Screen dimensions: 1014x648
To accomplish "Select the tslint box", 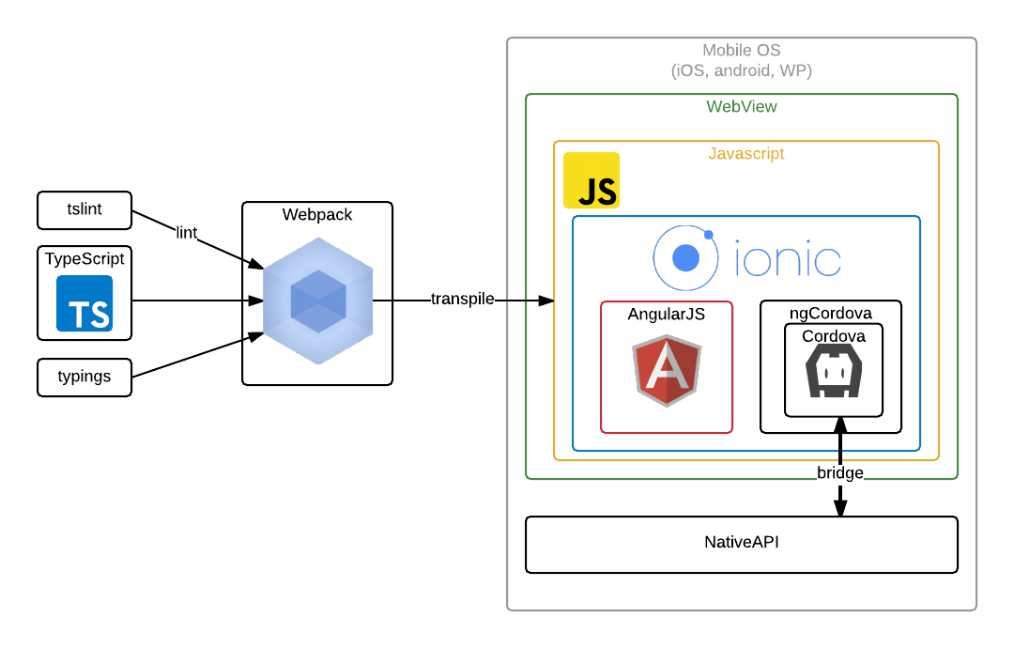I will [x=84, y=210].
